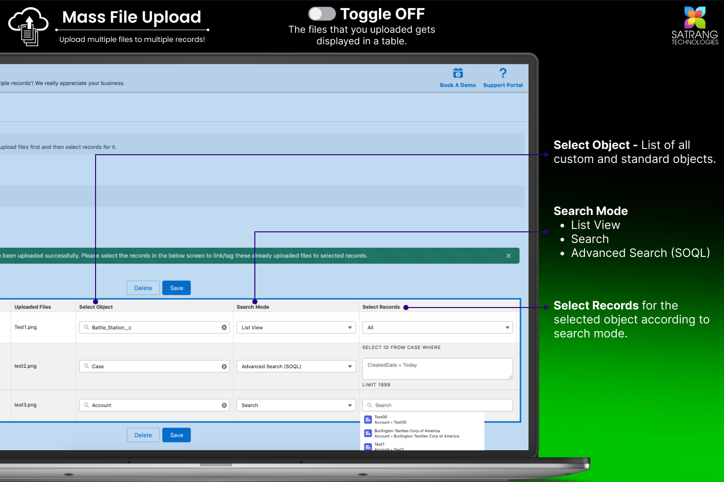Click the Book A Demo calendar icon

[458, 73]
